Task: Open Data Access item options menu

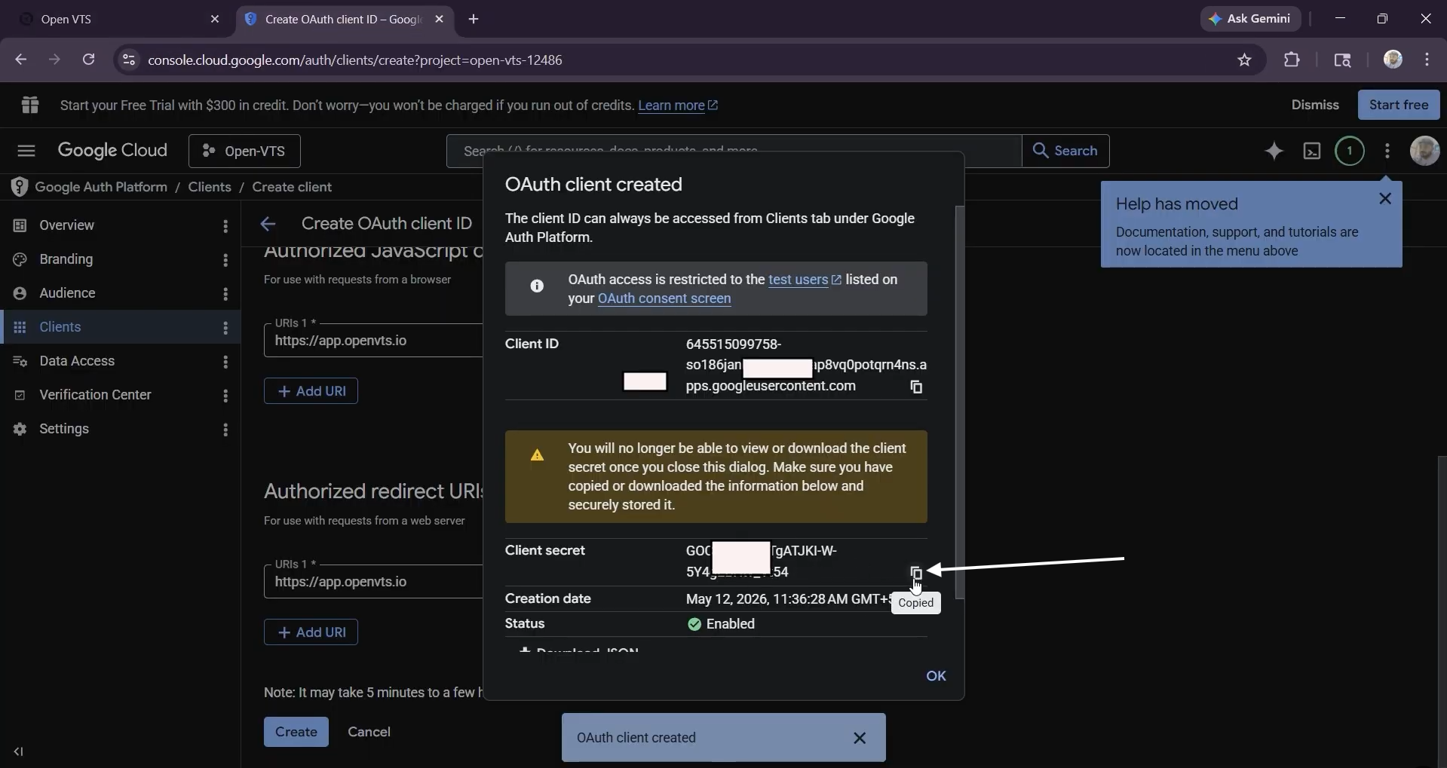Action: tap(225, 361)
